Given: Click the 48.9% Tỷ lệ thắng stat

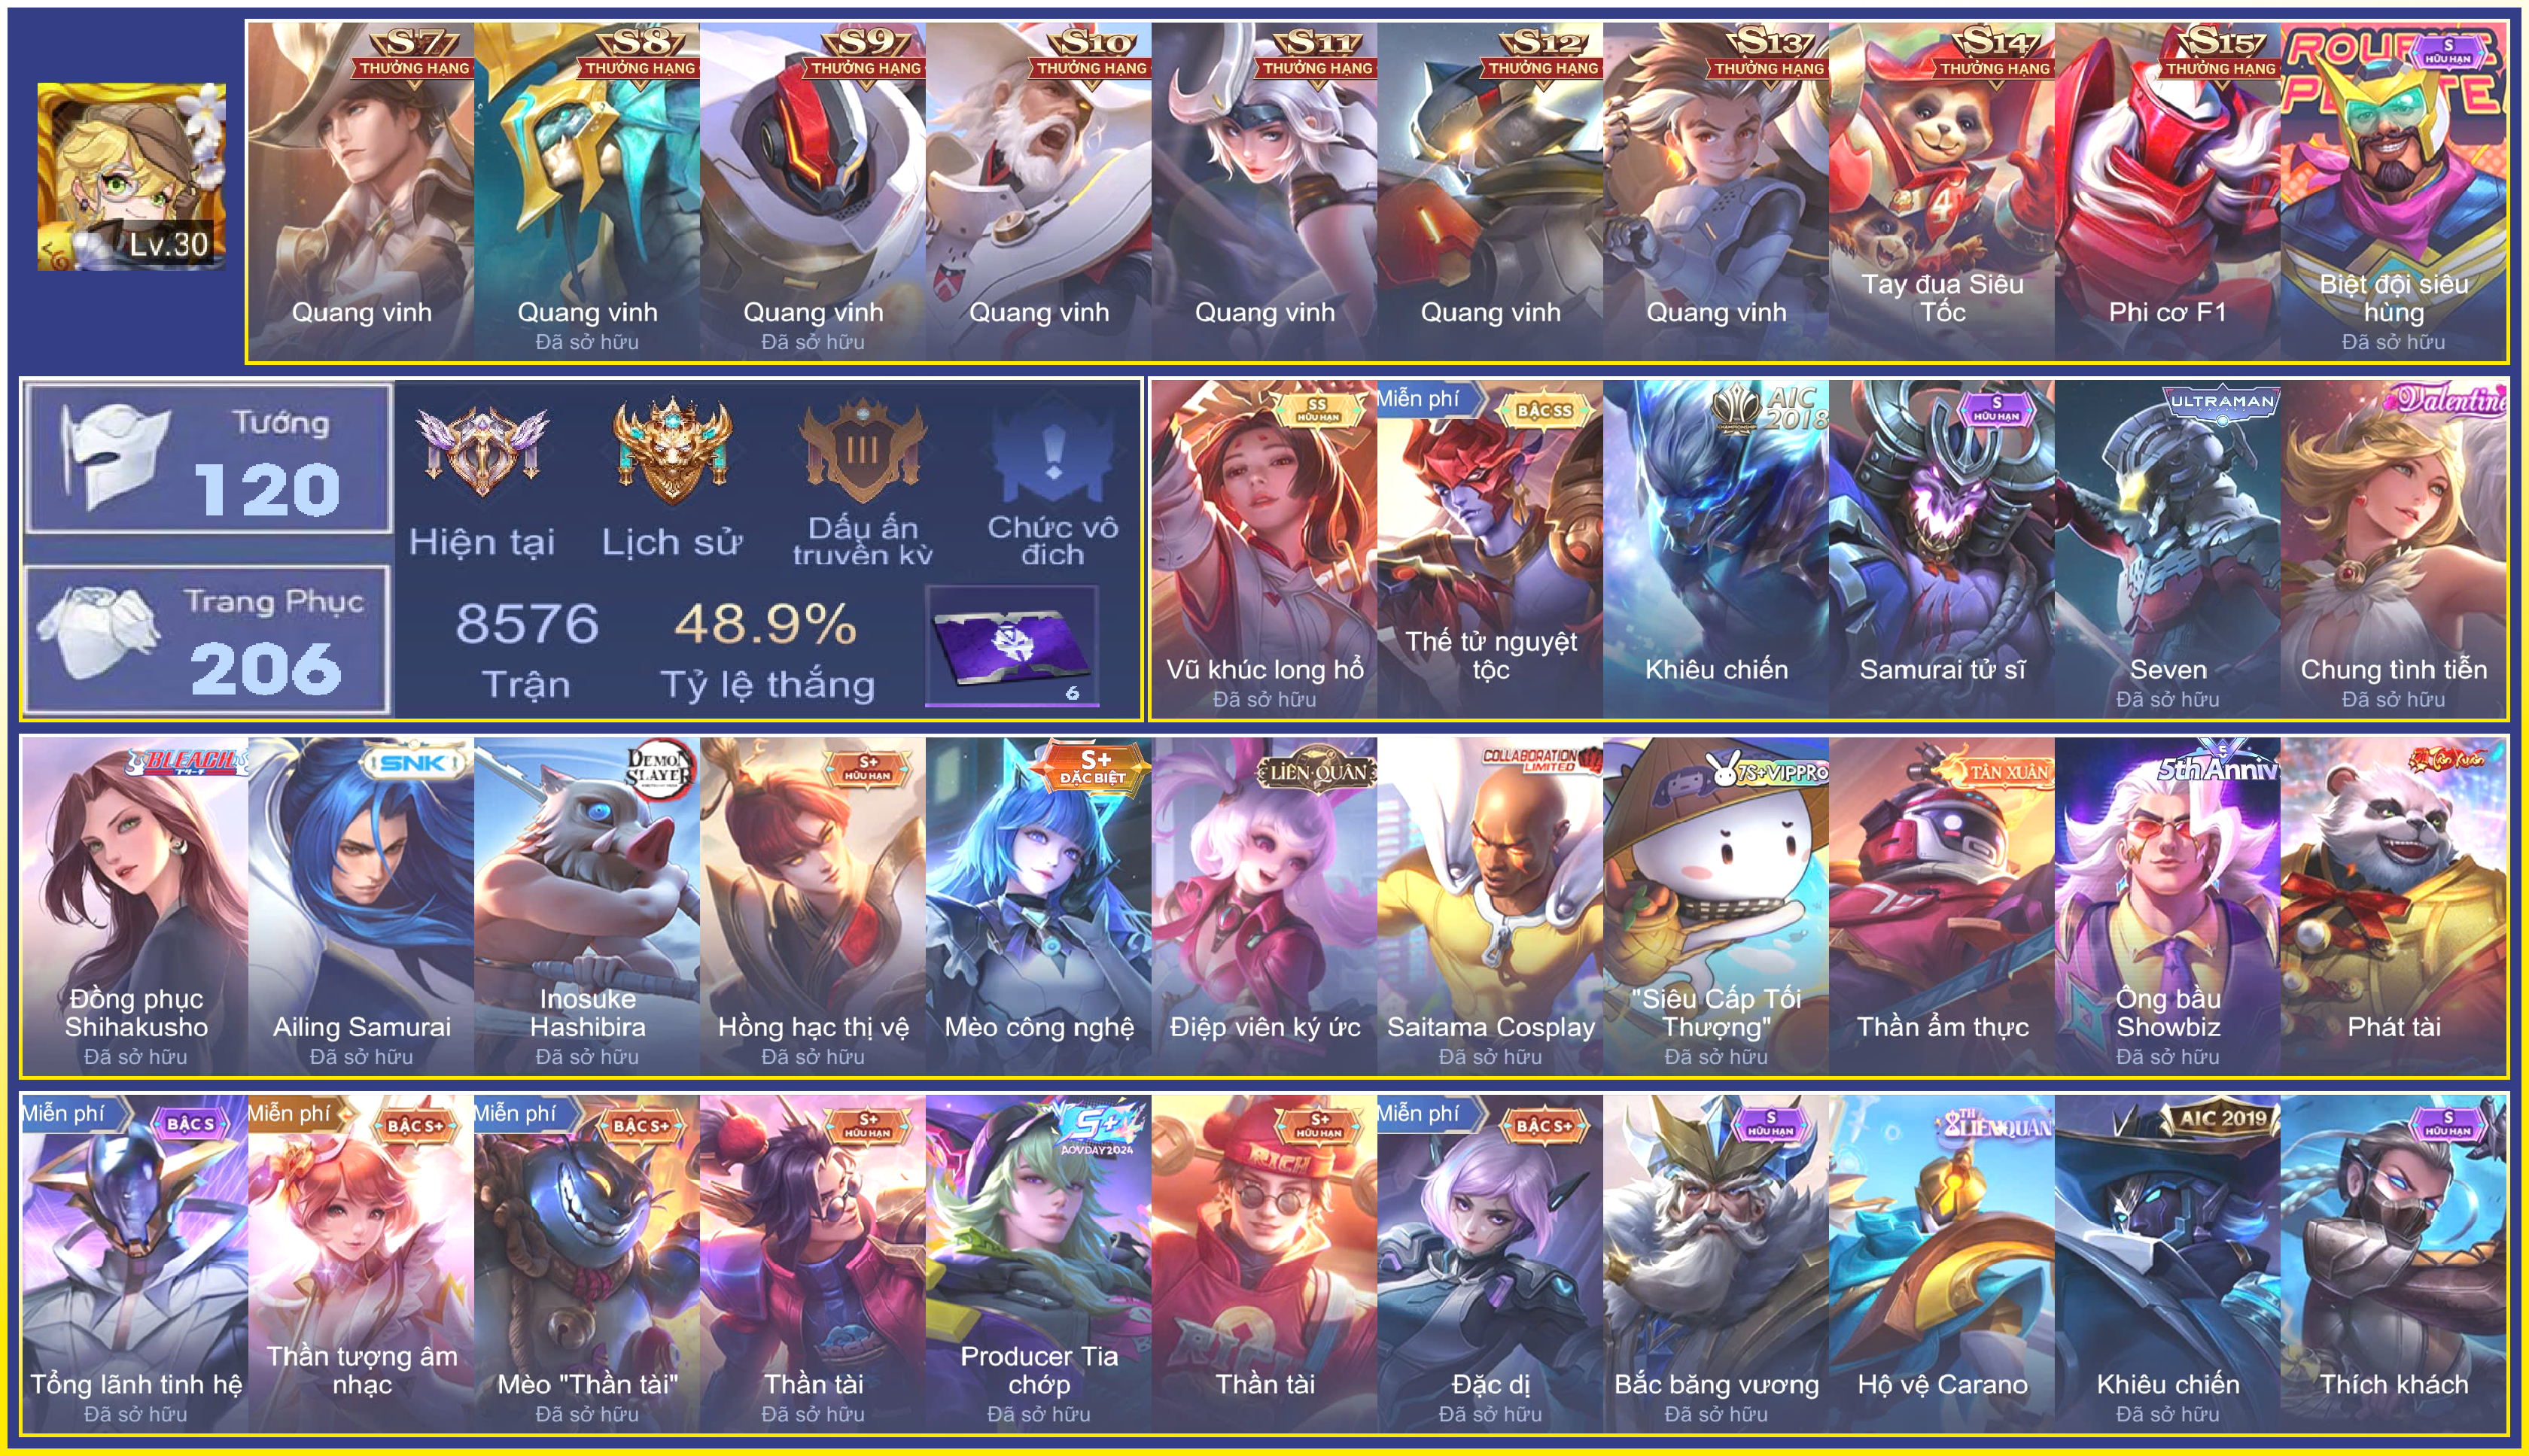Looking at the screenshot, I should point(766,650).
